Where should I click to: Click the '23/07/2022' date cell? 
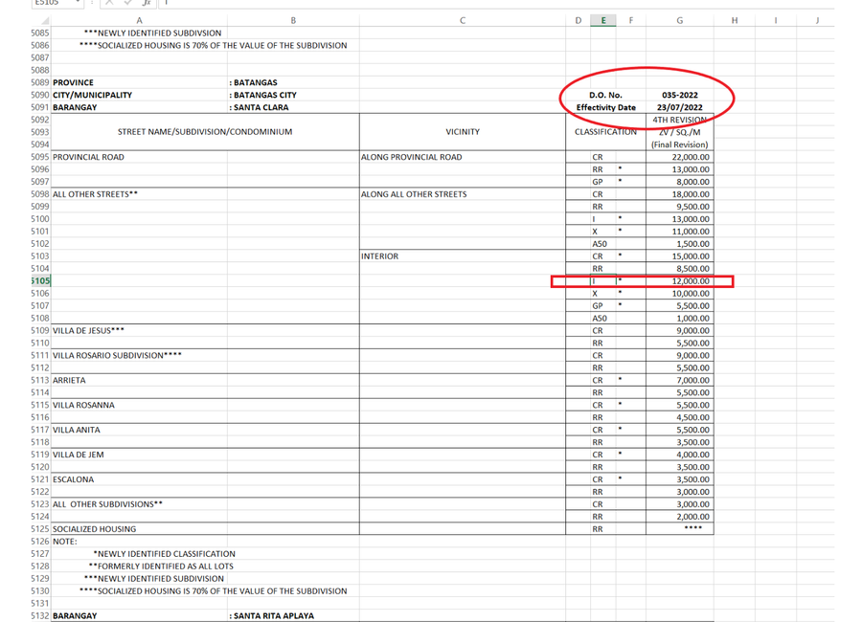click(x=679, y=107)
